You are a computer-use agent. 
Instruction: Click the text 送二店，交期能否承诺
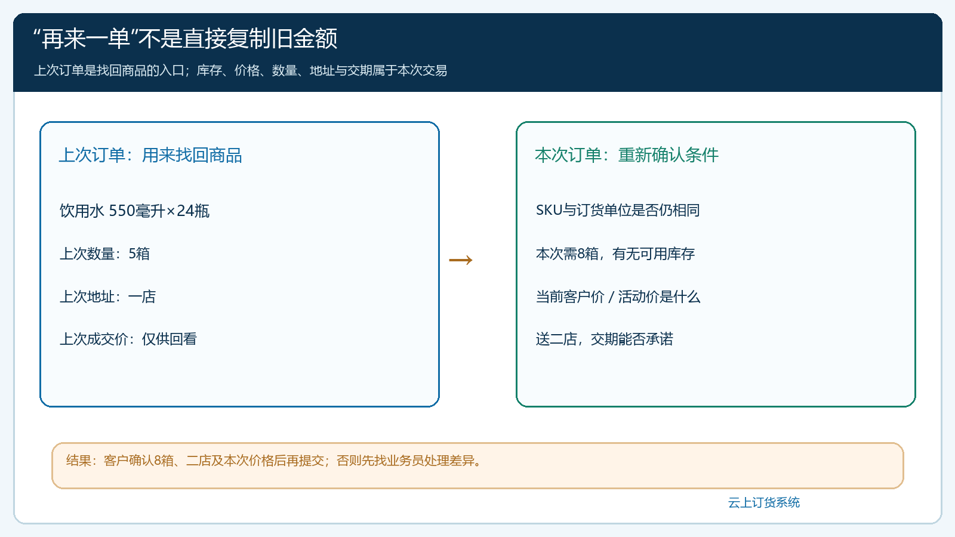click(605, 339)
